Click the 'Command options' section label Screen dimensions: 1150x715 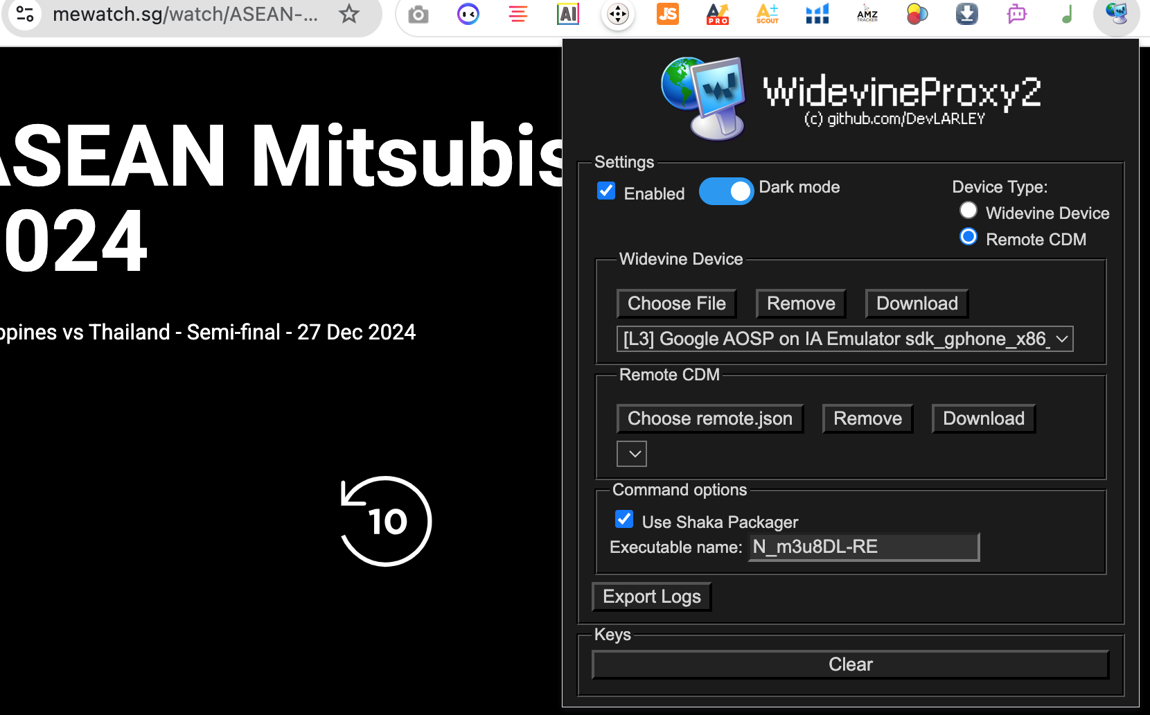(x=680, y=490)
